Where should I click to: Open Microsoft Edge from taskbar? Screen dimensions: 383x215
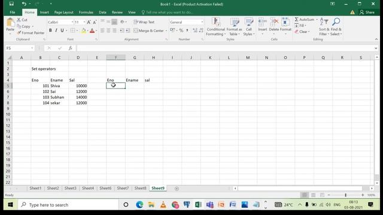[139, 205]
